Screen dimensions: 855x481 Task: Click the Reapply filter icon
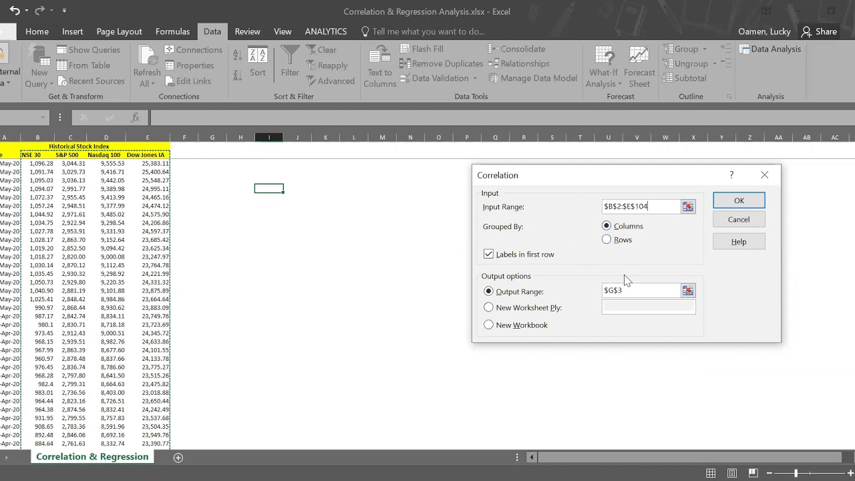[x=312, y=65]
